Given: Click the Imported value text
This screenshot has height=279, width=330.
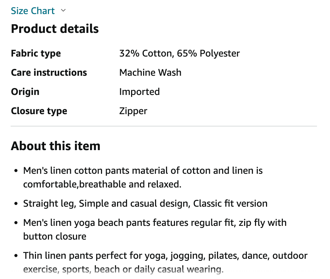Looking at the screenshot, I should coord(140,92).
